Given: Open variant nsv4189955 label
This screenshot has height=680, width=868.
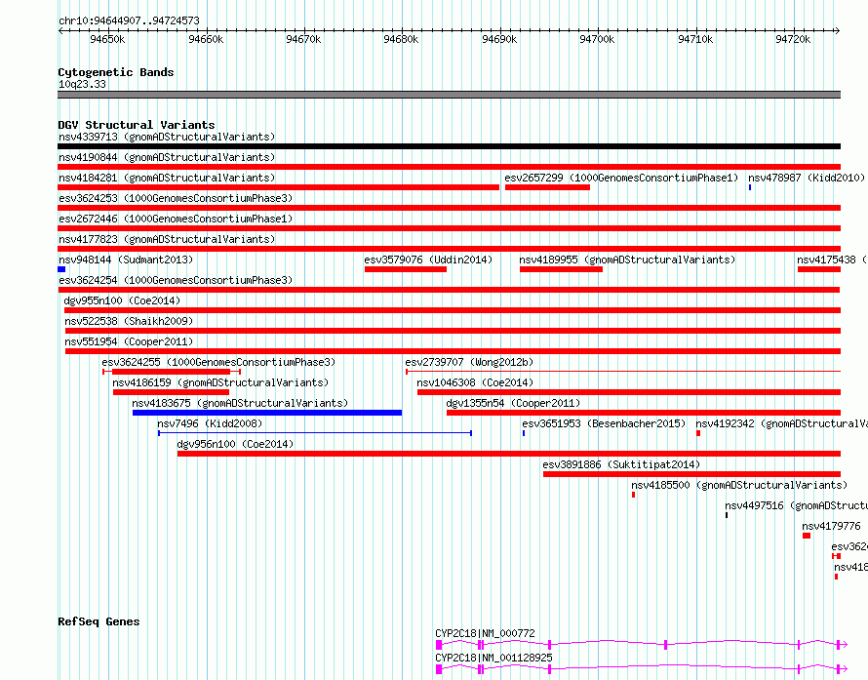Looking at the screenshot, I should 627,260.
